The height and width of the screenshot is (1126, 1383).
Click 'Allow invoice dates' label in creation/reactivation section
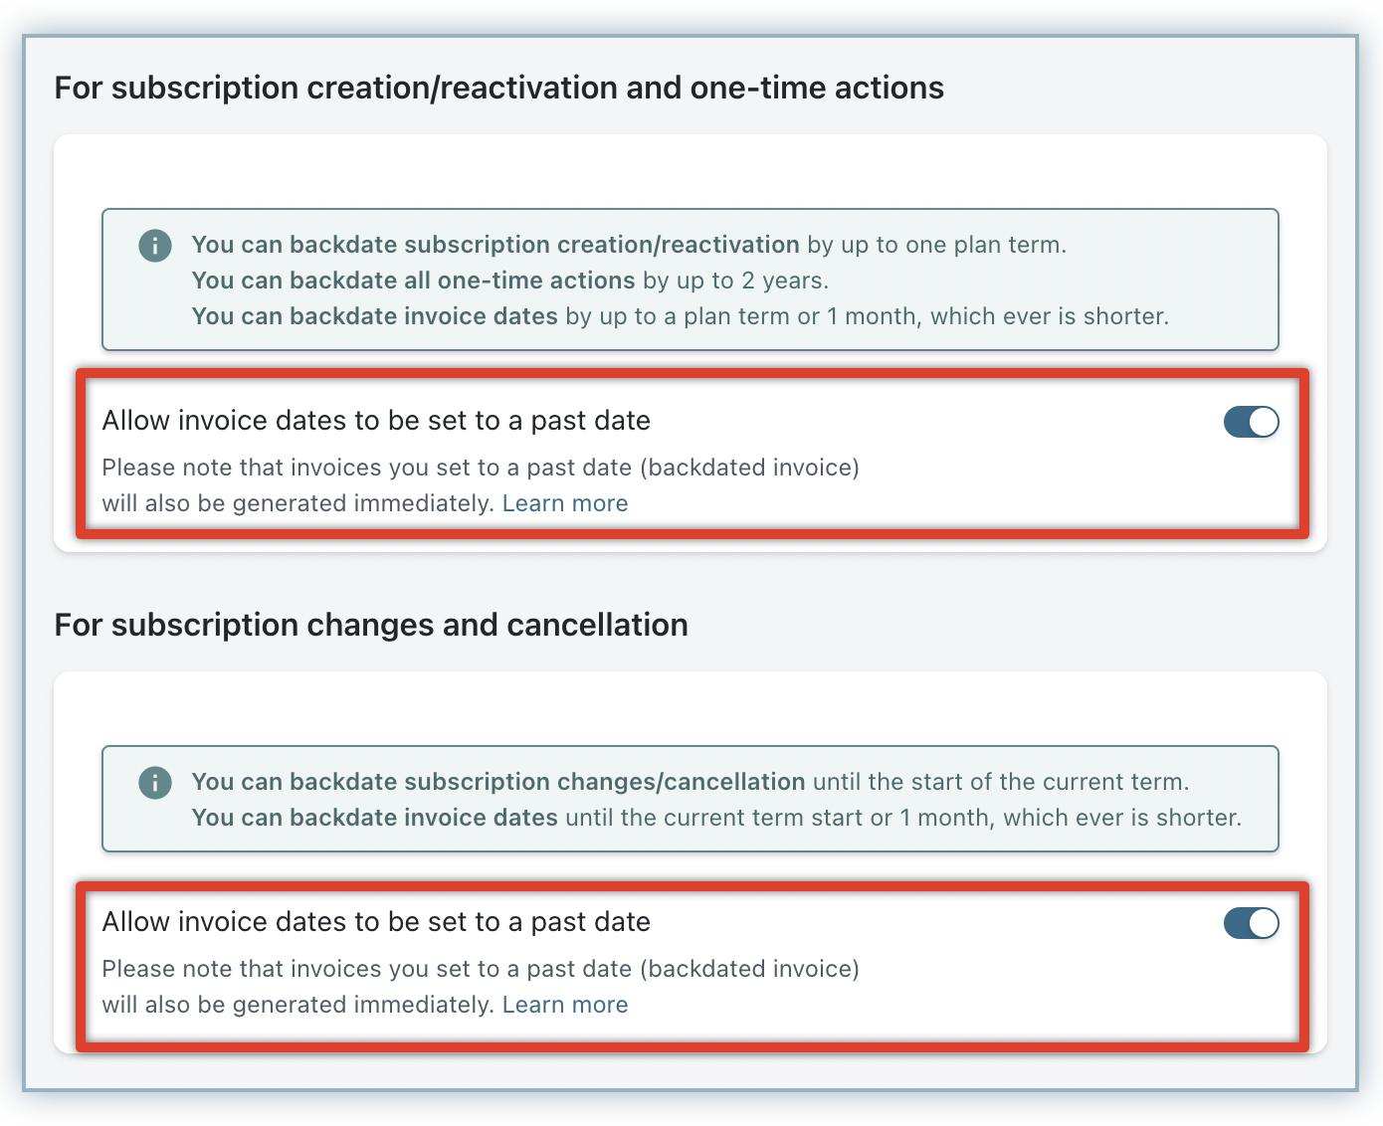click(x=376, y=421)
